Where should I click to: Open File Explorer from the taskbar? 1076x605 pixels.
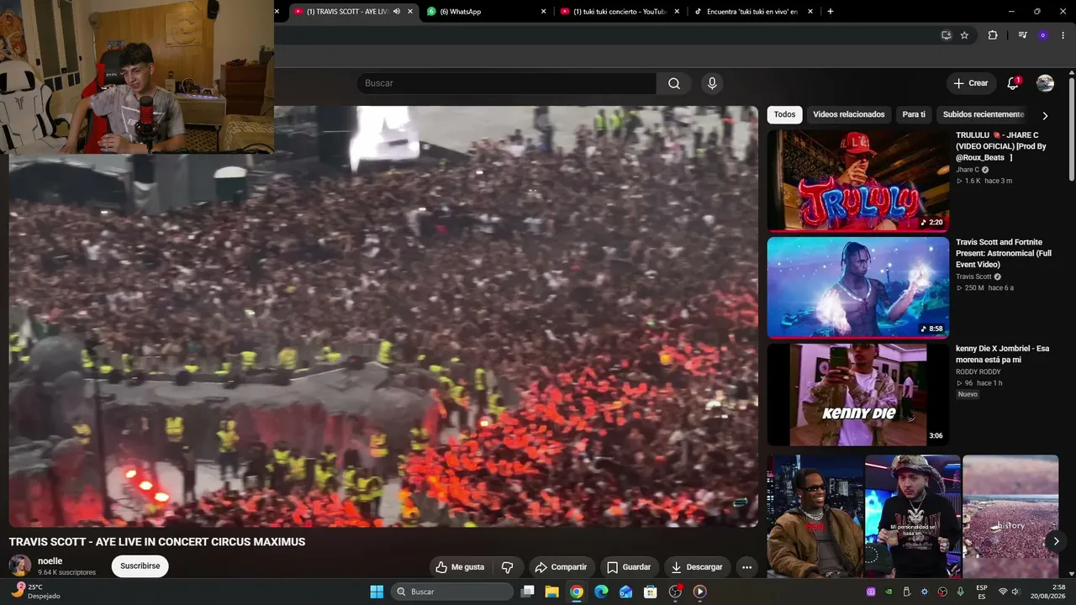552,592
